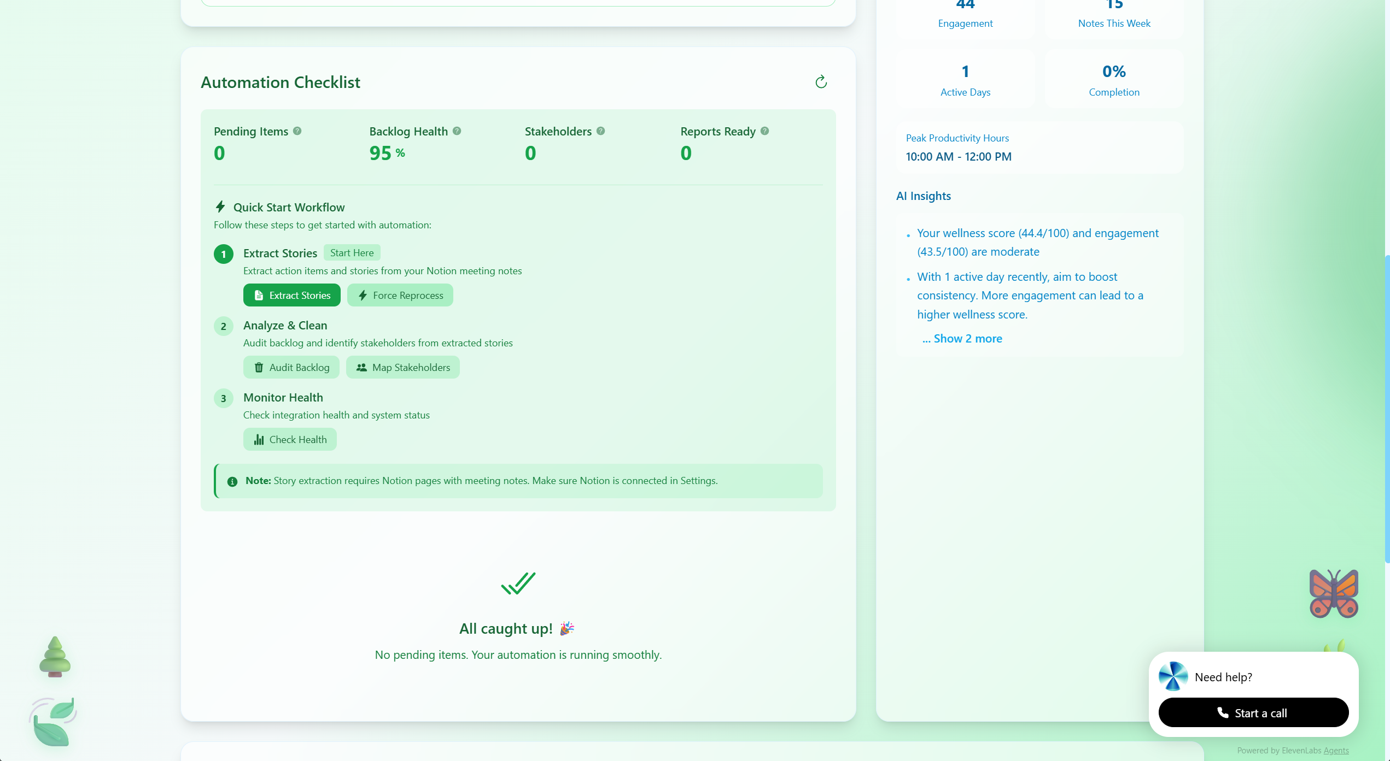Run the Audit Backlog action

tap(291, 367)
